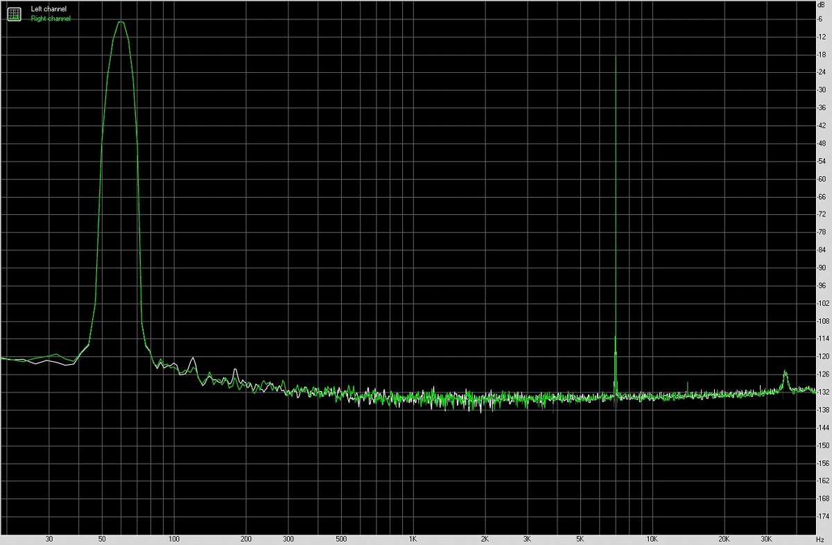832x545 pixels.
Task: Click the 1K frequency axis label
Action: [x=413, y=539]
